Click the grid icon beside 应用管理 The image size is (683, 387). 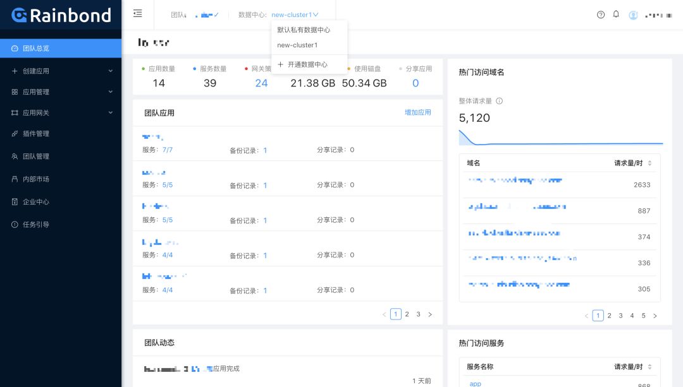click(x=15, y=92)
